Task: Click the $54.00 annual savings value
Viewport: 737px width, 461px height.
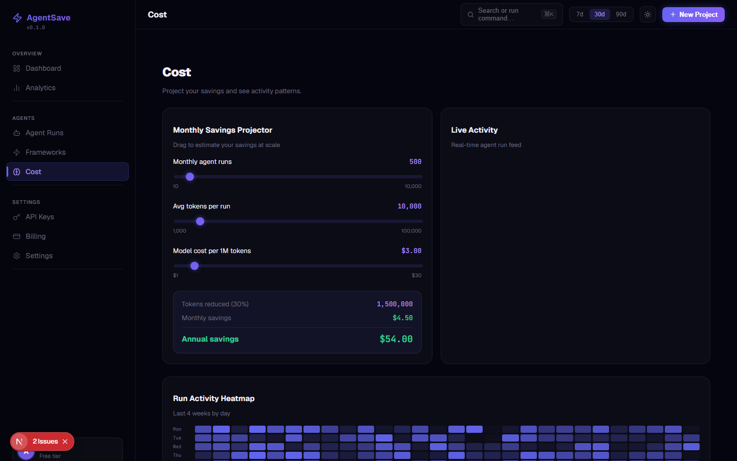Action: point(396,339)
